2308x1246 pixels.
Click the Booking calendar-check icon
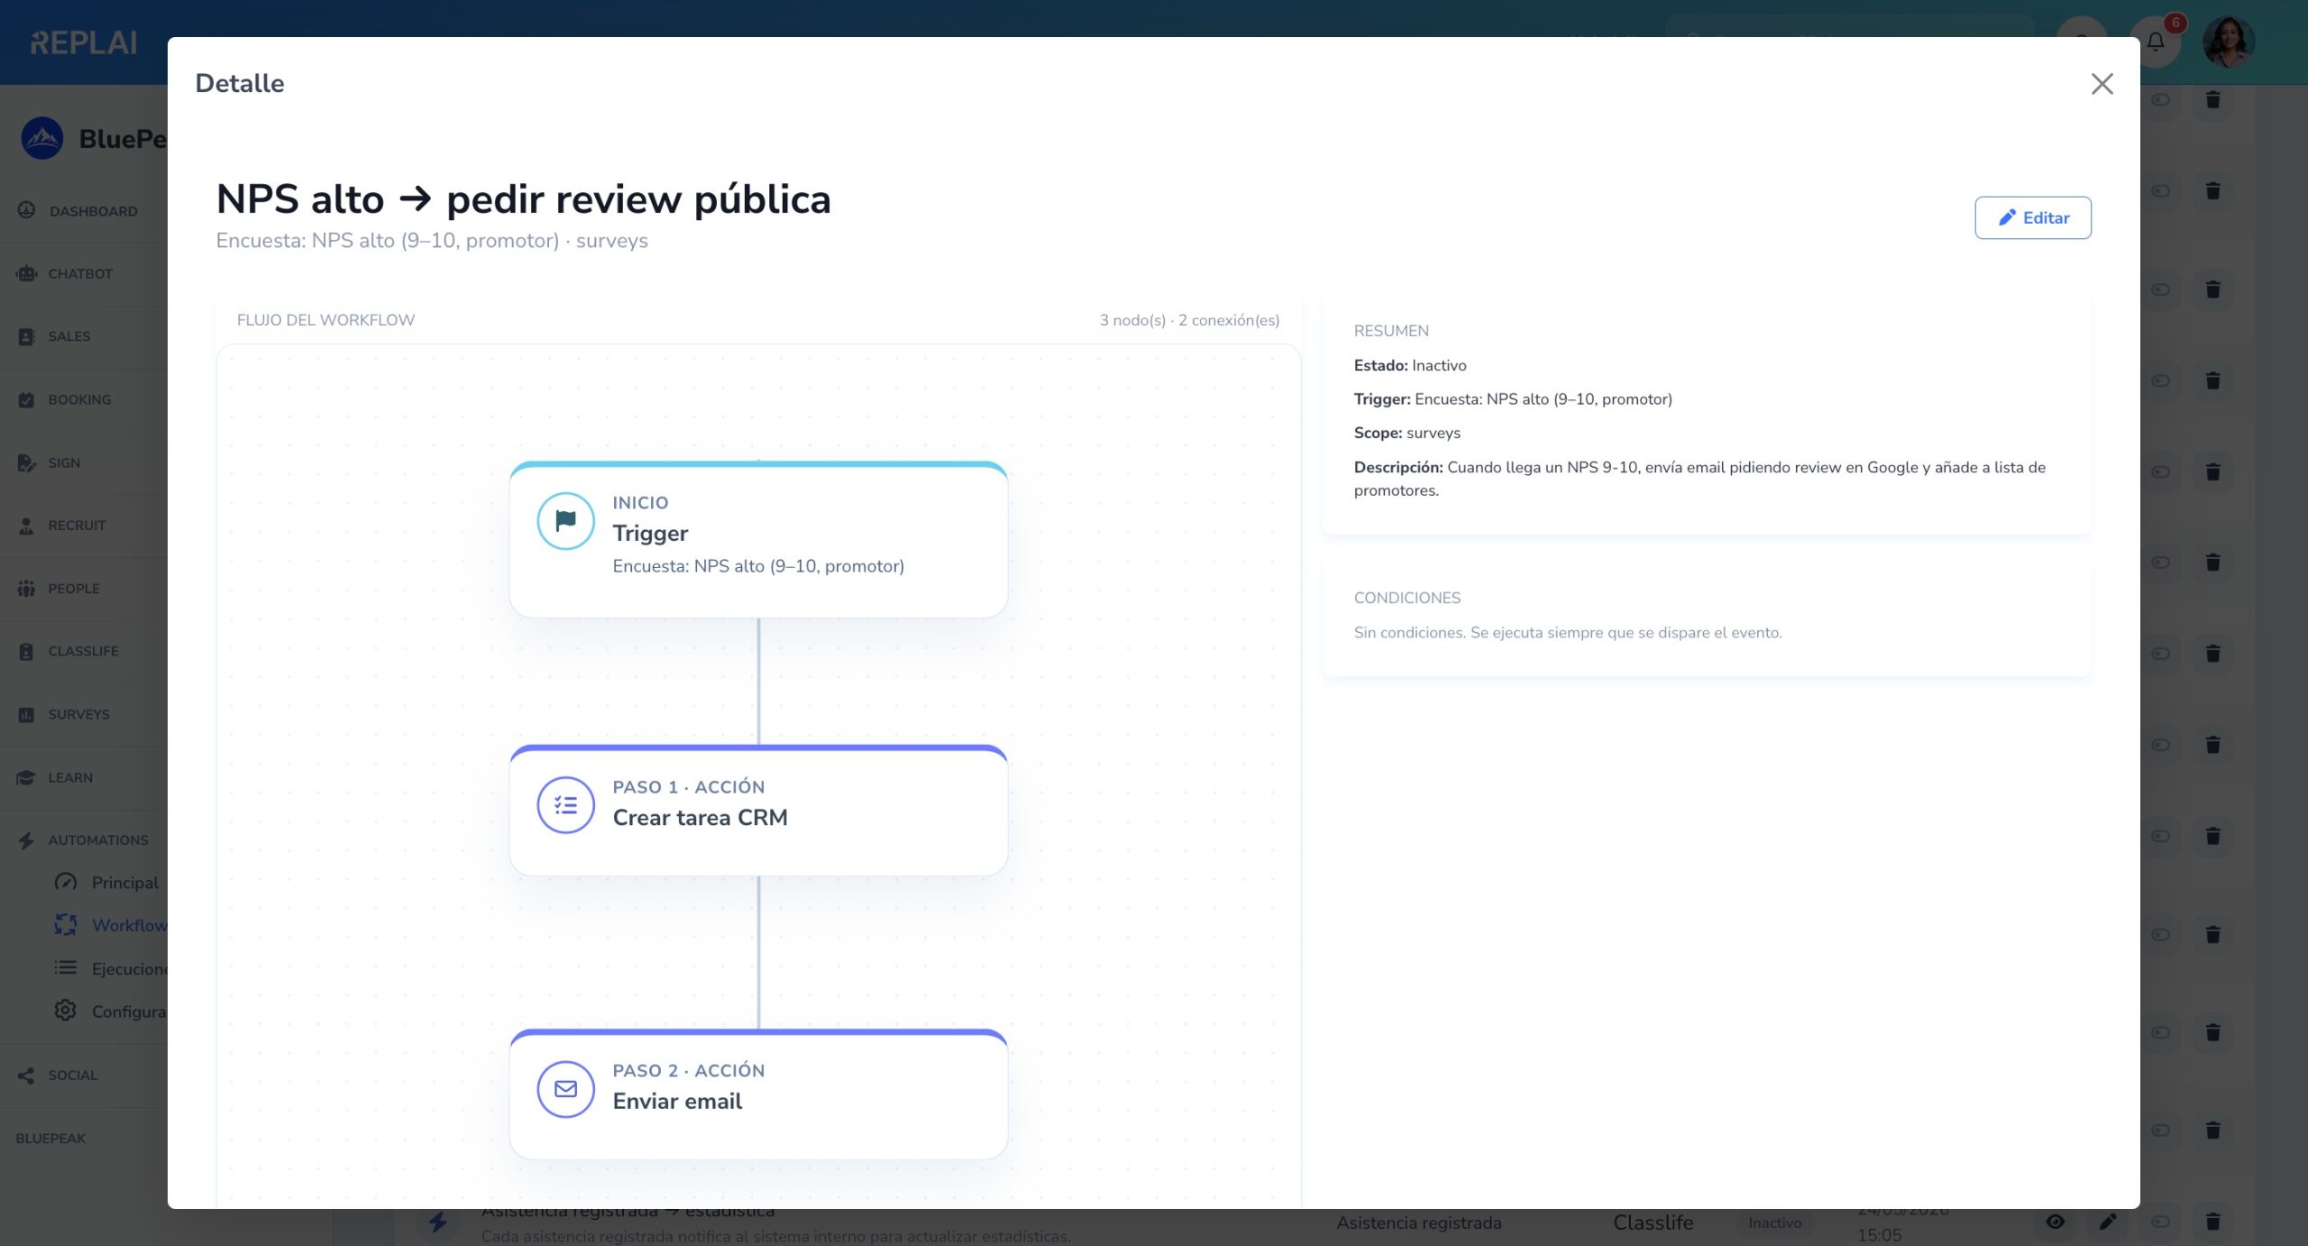[x=26, y=399]
